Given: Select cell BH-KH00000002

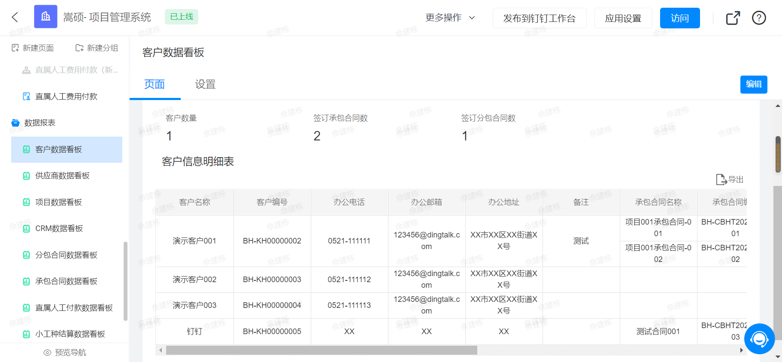Looking at the screenshot, I should pos(272,241).
